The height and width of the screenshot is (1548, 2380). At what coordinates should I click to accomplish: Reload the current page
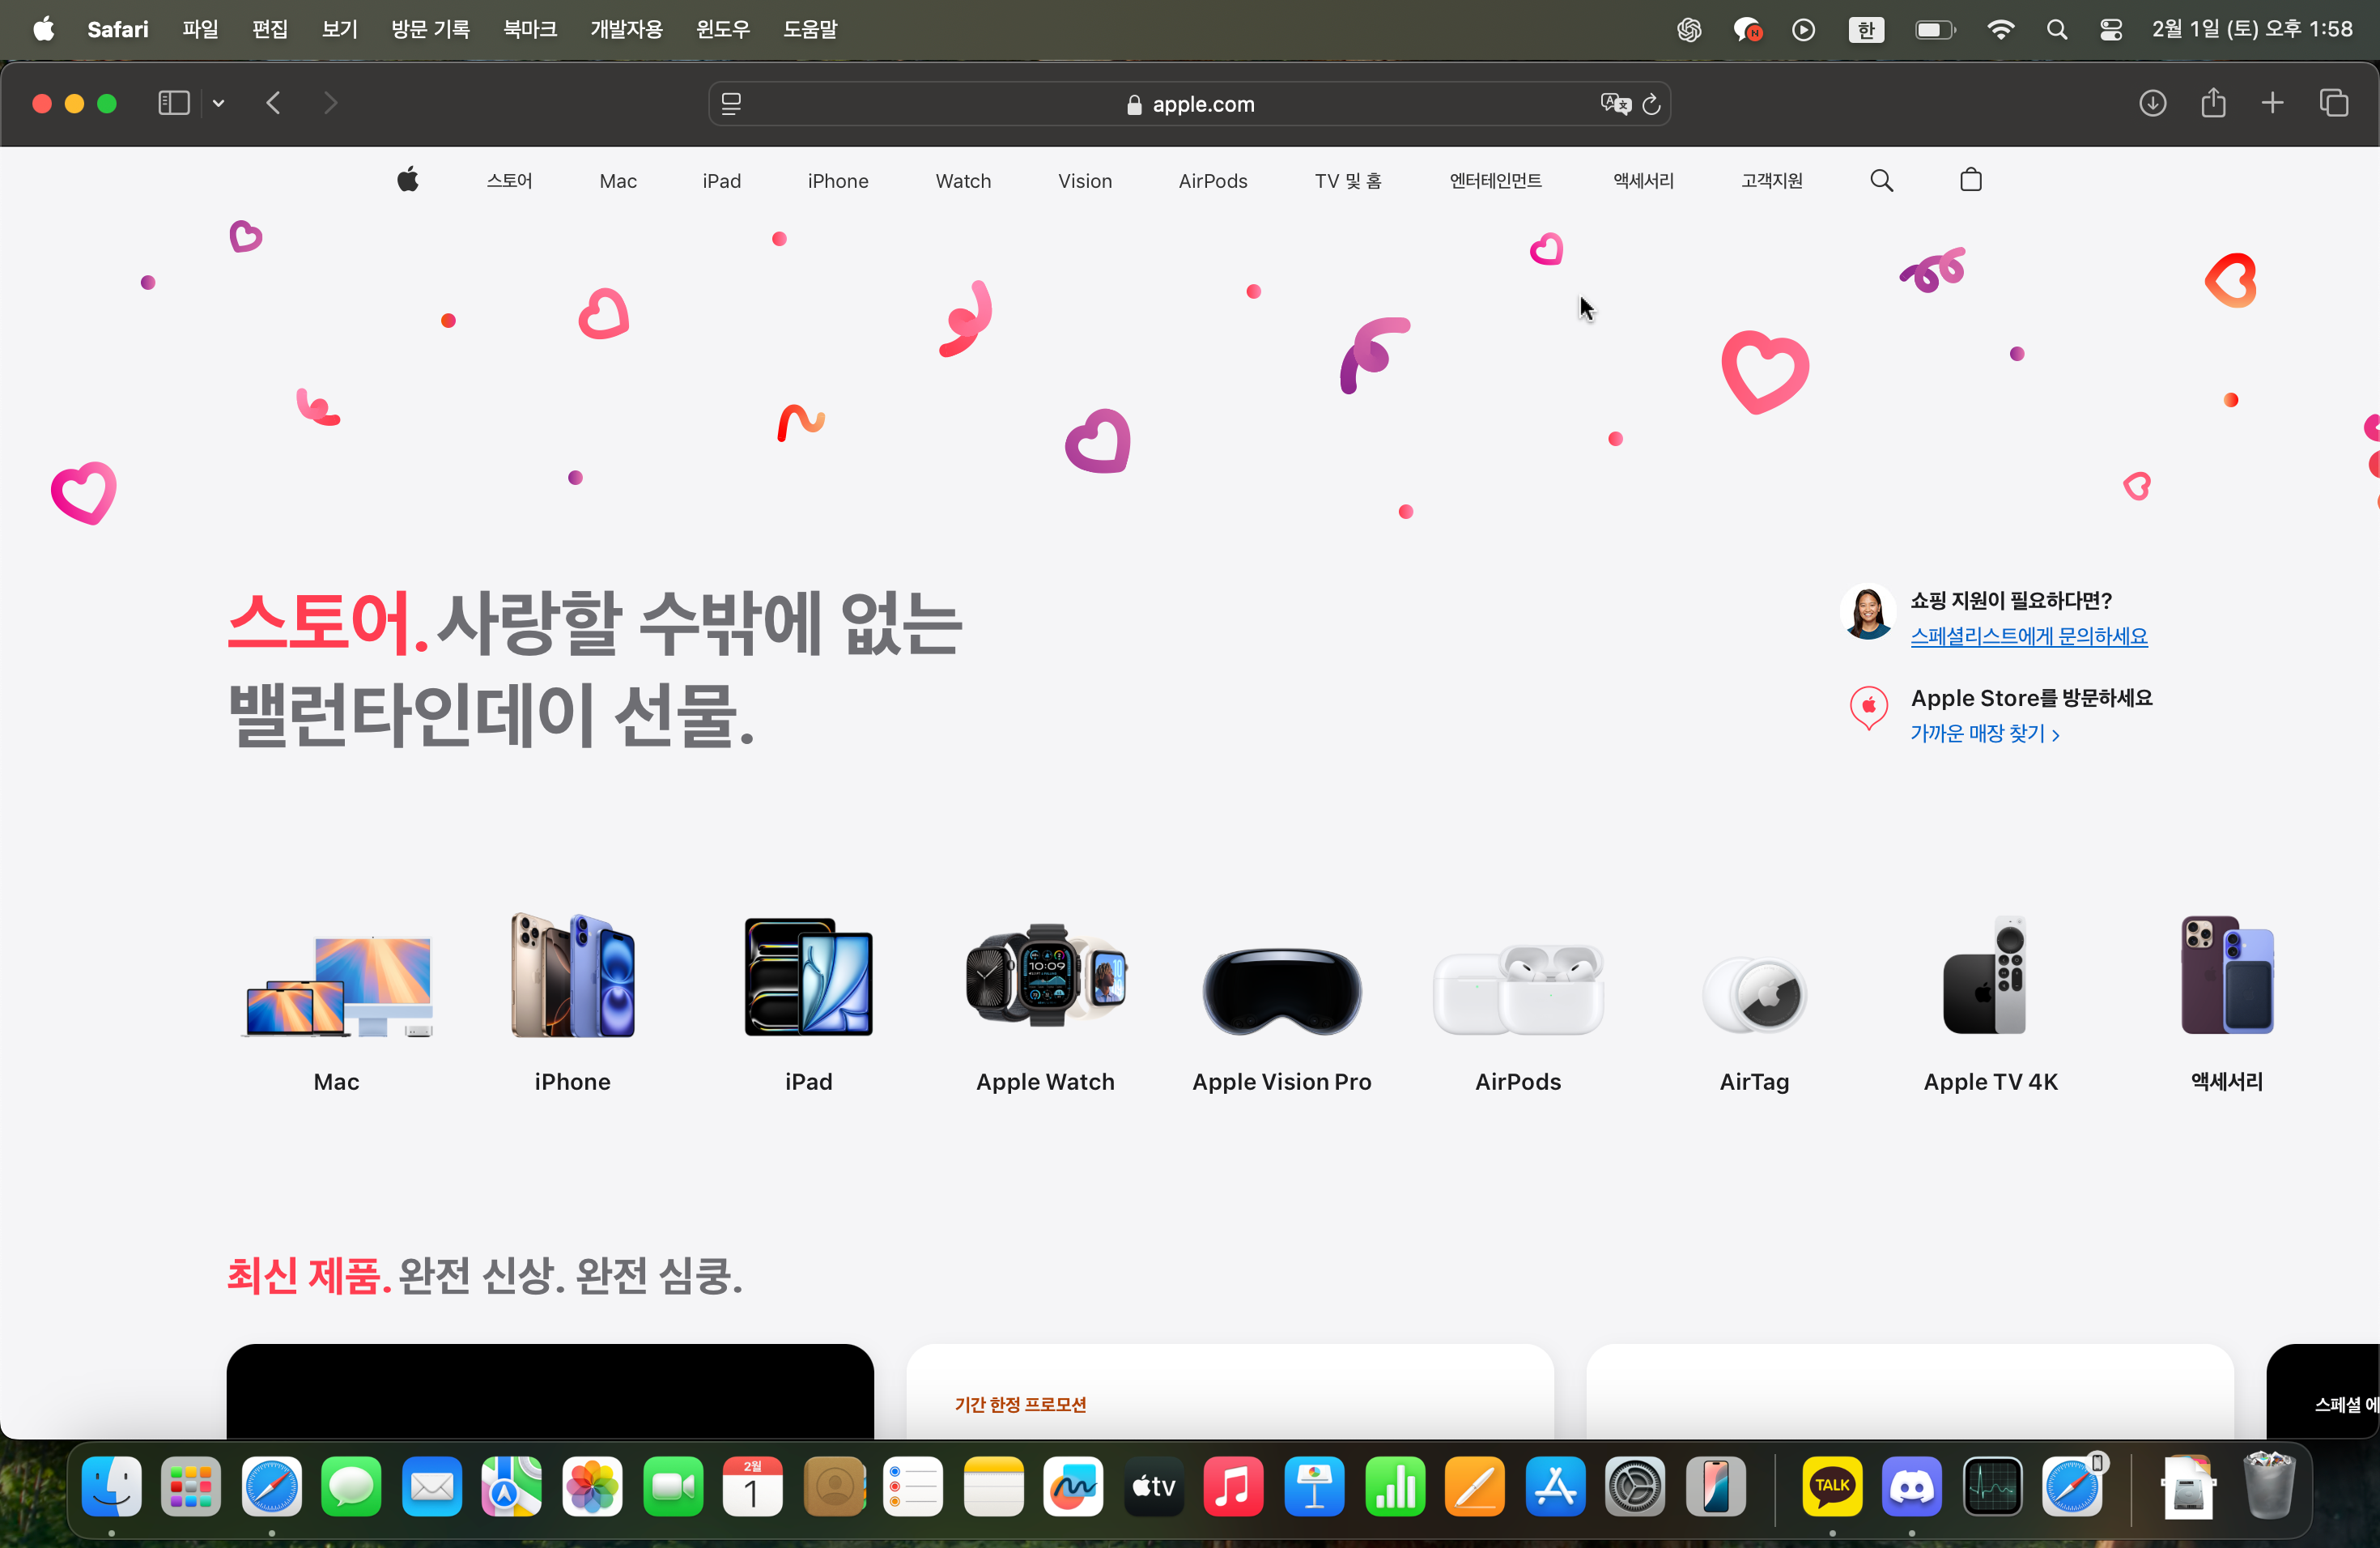click(x=1651, y=103)
